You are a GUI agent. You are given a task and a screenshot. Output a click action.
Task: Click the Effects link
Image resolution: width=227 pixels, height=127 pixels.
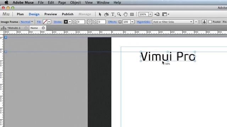point(113,22)
